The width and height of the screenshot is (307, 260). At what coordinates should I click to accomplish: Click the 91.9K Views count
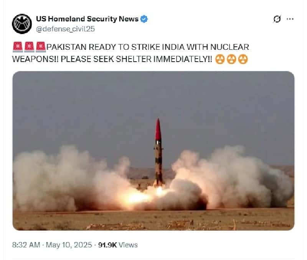pyautogui.click(x=118, y=245)
